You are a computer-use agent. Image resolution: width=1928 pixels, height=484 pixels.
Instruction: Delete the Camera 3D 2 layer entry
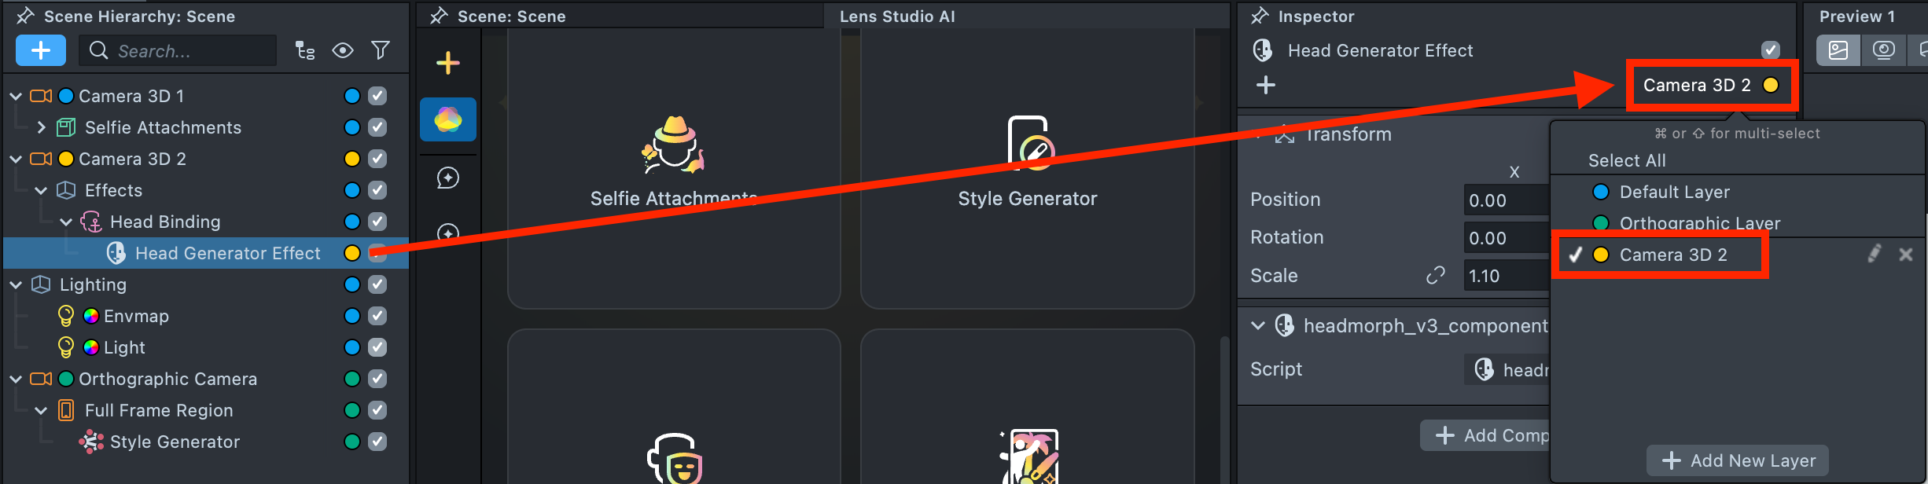click(x=1906, y=254)
